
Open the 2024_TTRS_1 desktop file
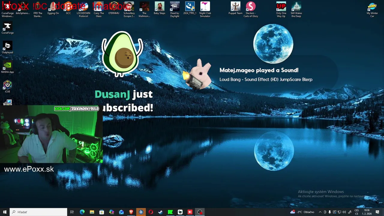click(190, 8)
